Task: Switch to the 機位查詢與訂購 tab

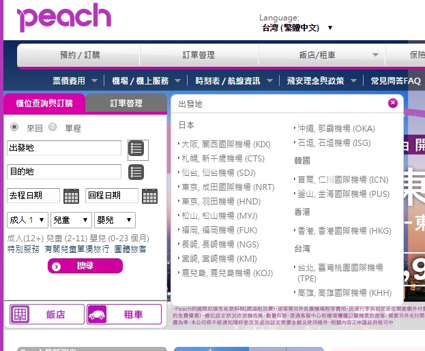Action: tap(44, 103)
